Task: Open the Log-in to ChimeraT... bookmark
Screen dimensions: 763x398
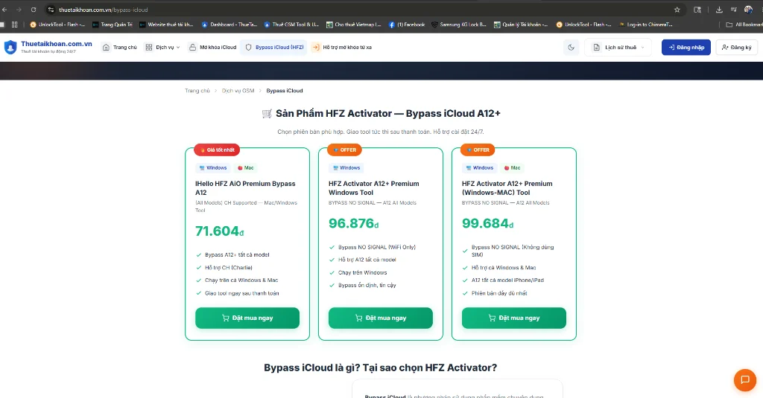Action: [646, 25]
